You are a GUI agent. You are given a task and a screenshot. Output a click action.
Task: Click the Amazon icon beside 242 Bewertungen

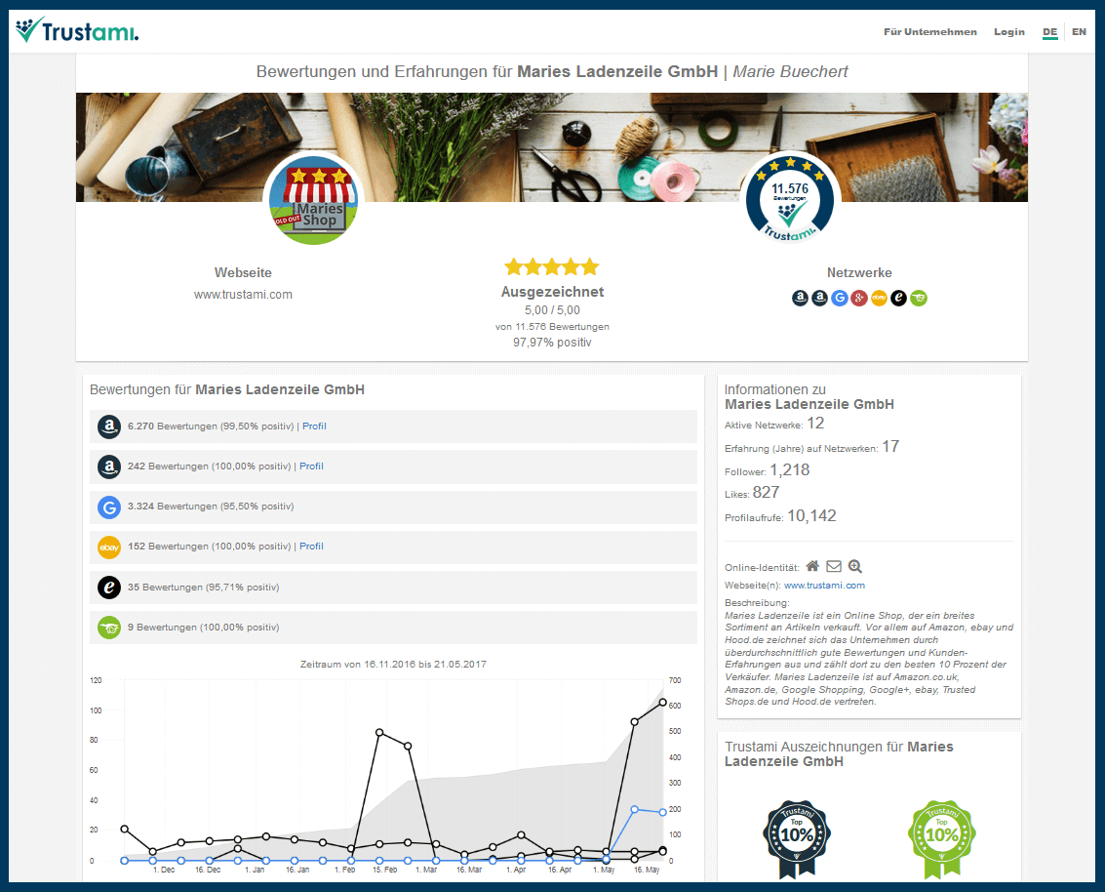click(x=109, y=466)
